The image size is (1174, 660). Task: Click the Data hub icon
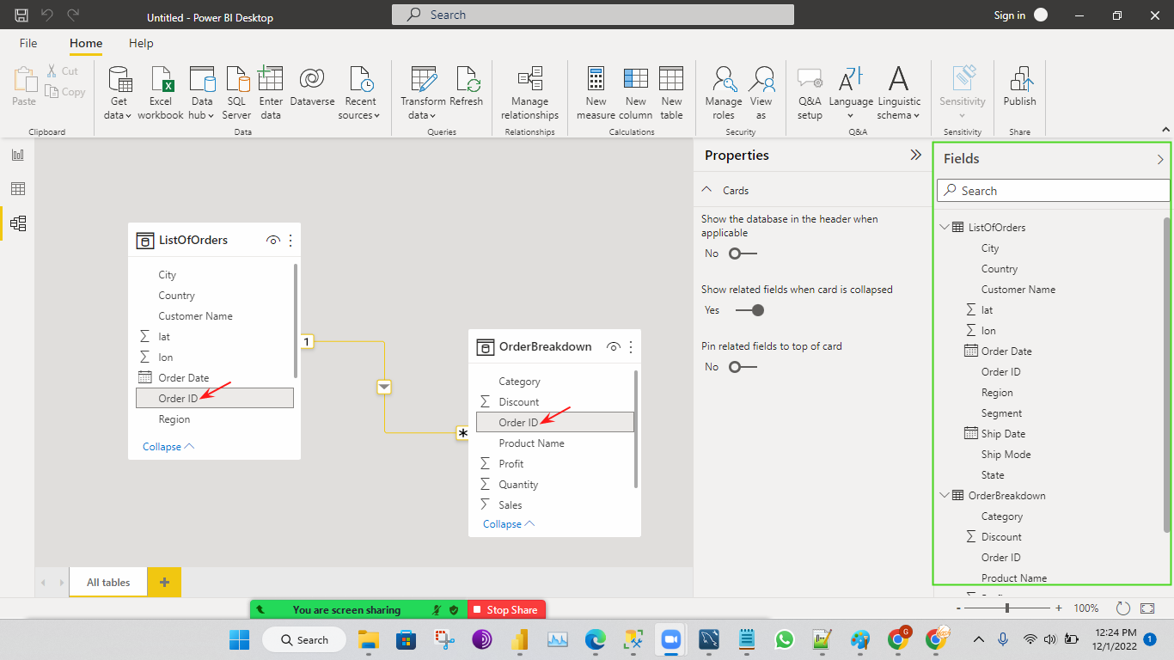202,79
